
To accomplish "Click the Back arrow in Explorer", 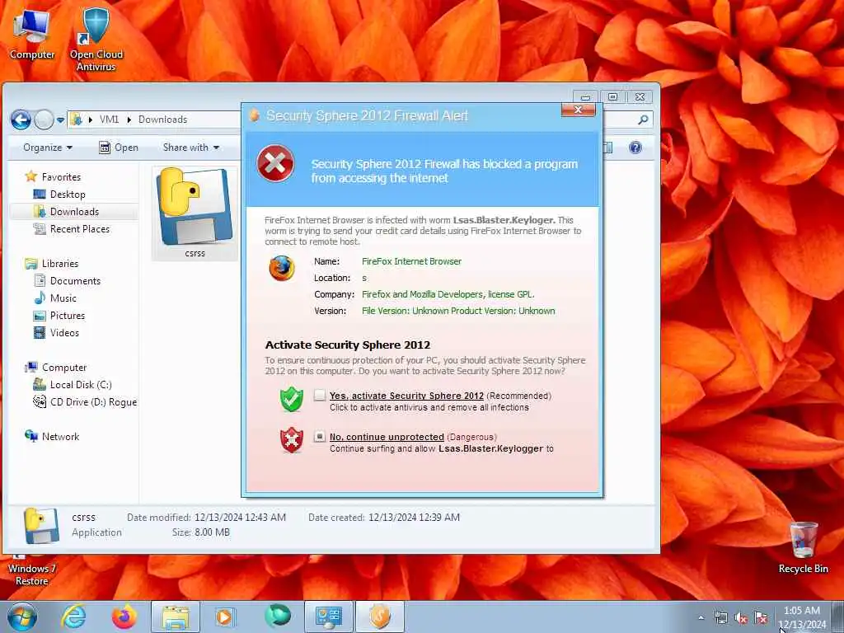I will (x=21, y=120).
